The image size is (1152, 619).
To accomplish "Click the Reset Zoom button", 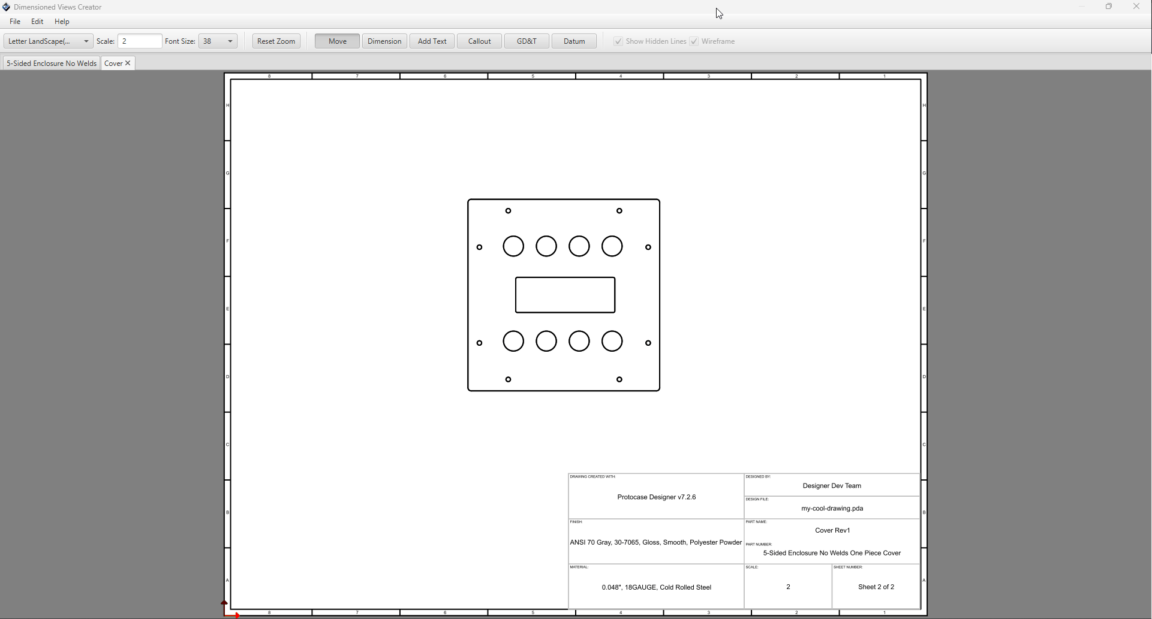I will (276, 41).
